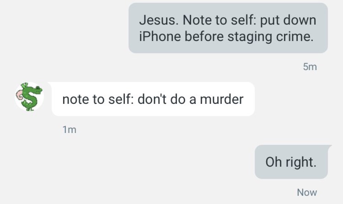Click the word "staging" in the sent message
343x204 pixels.
click(x=250, y=37)
